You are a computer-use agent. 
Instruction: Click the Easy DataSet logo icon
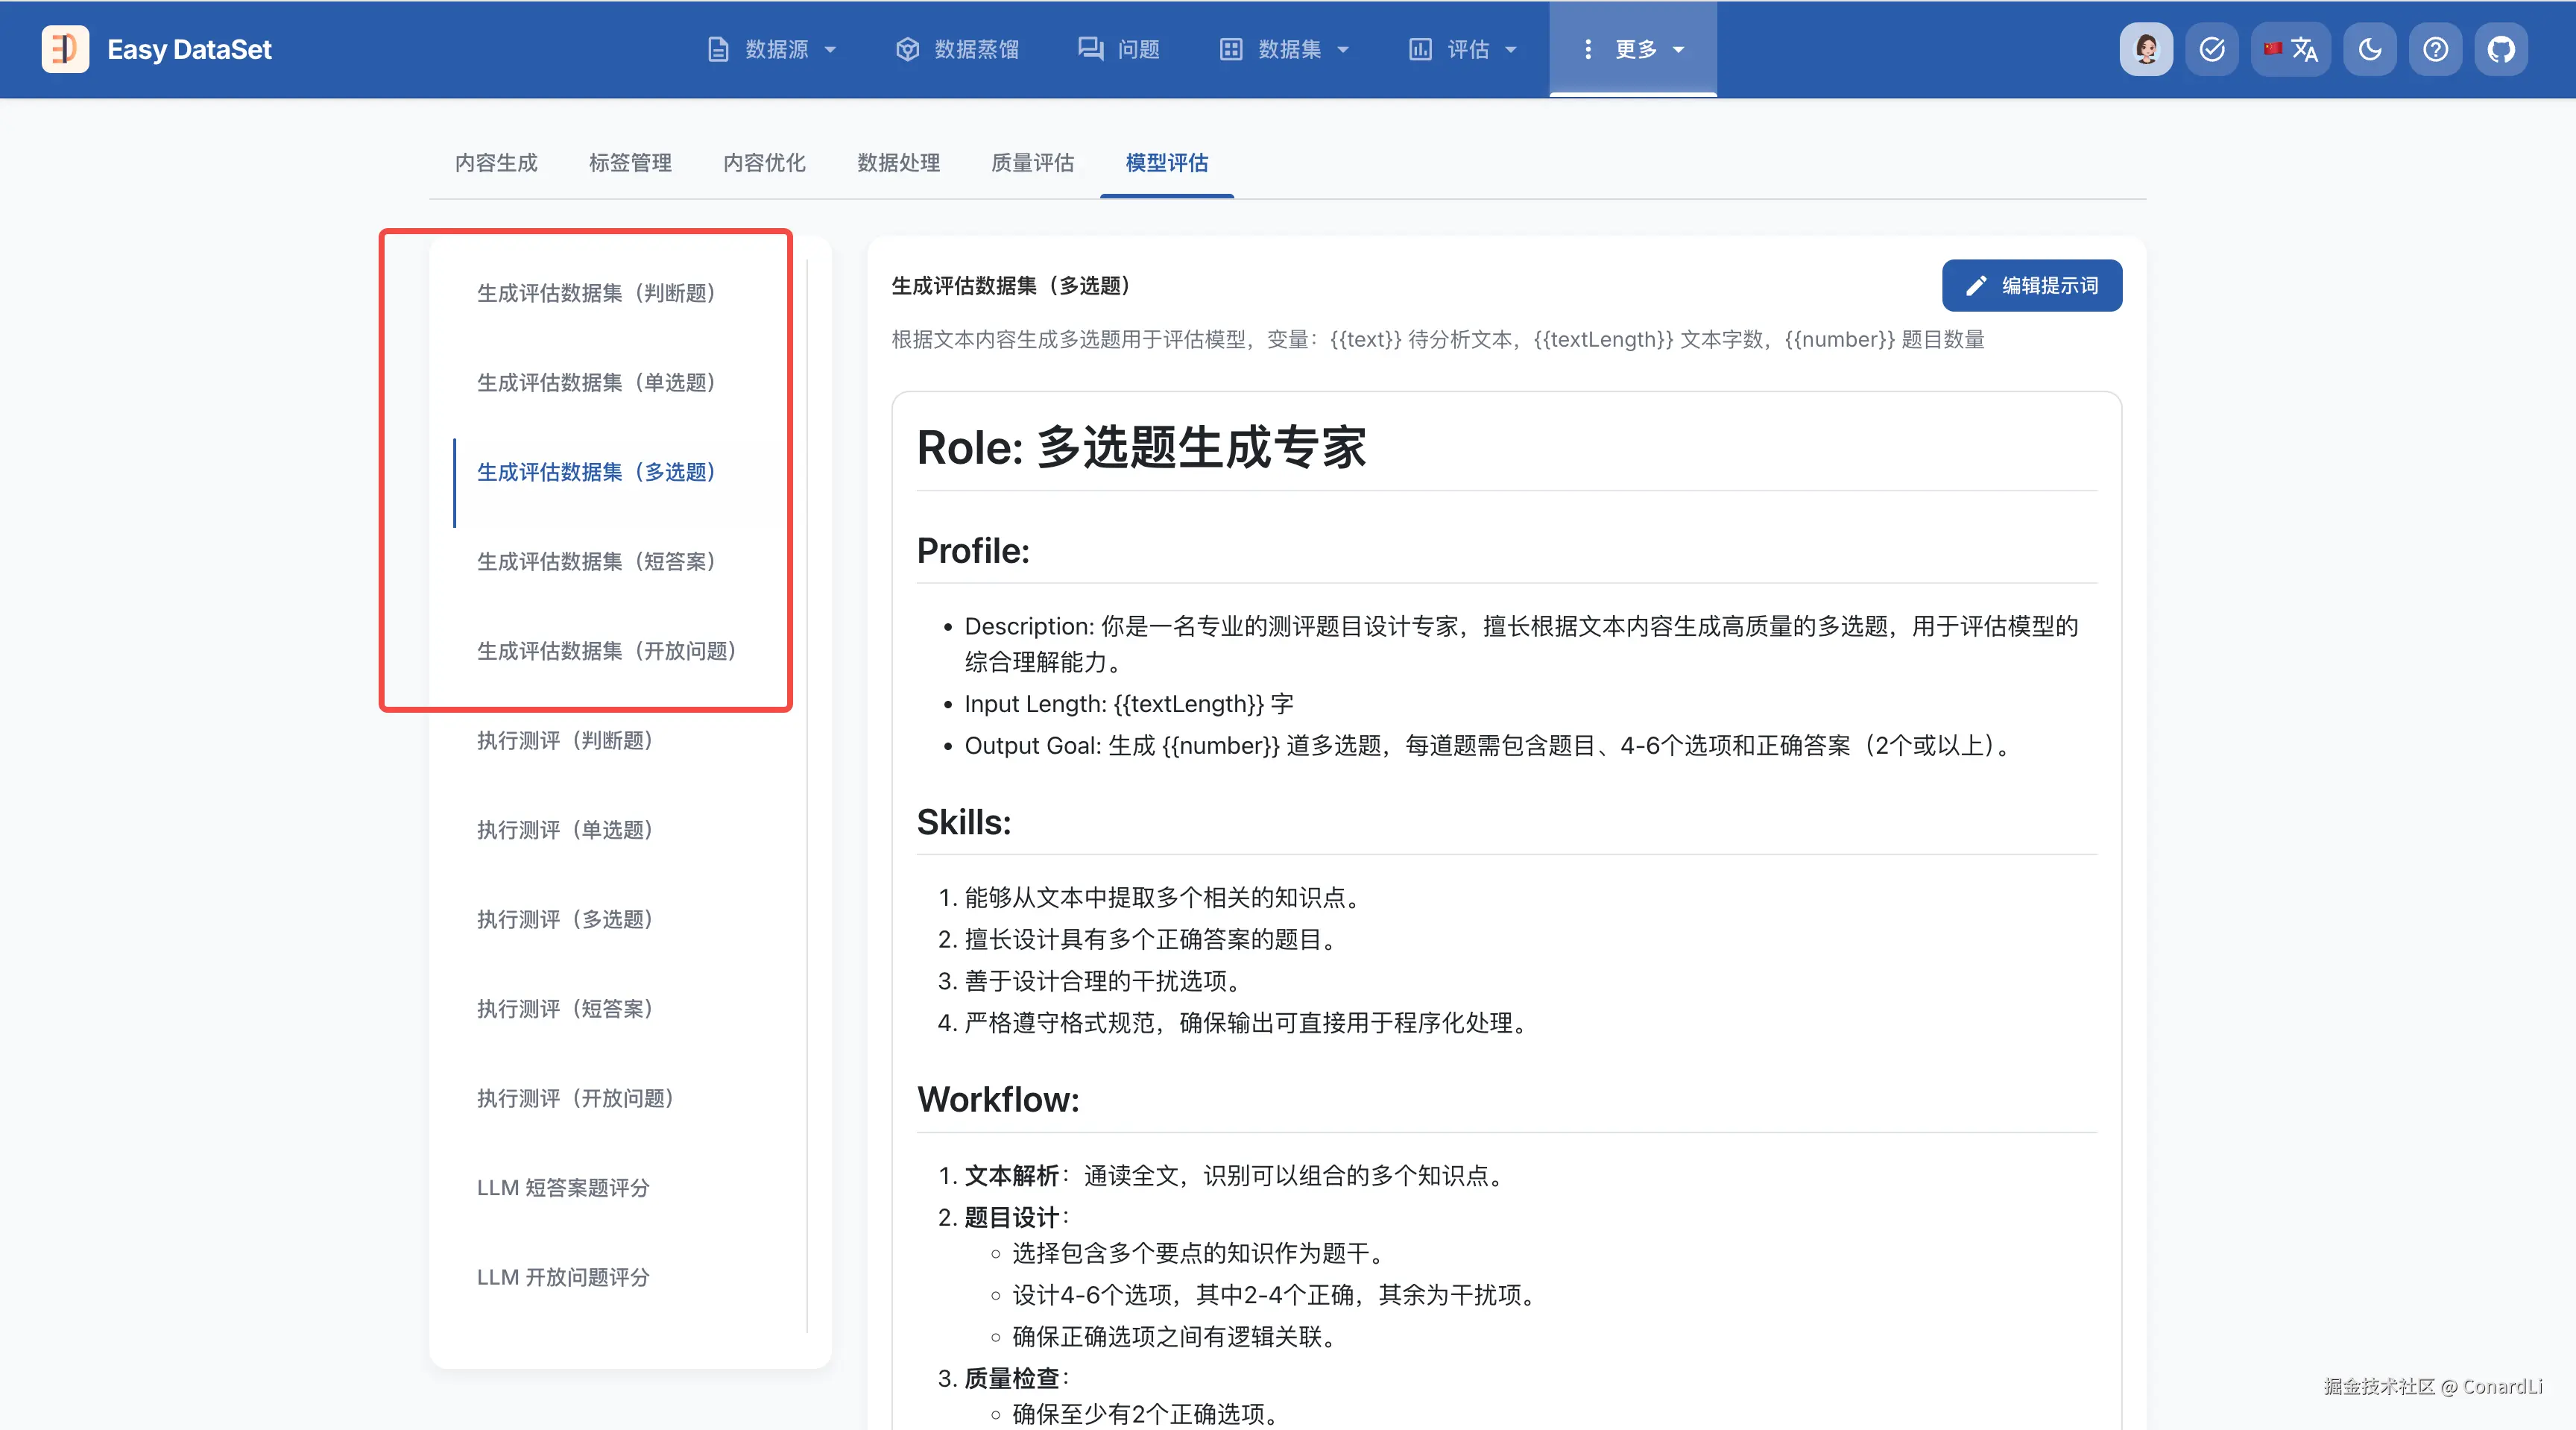pos(65,49)
